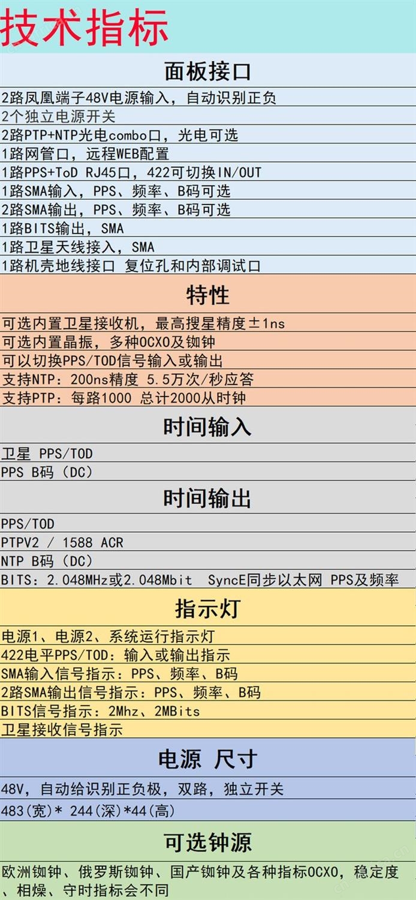416x900 pixels.
Task: Click the 1路网管口 远程WEB配置 row
Action: [x=85, y=154]
